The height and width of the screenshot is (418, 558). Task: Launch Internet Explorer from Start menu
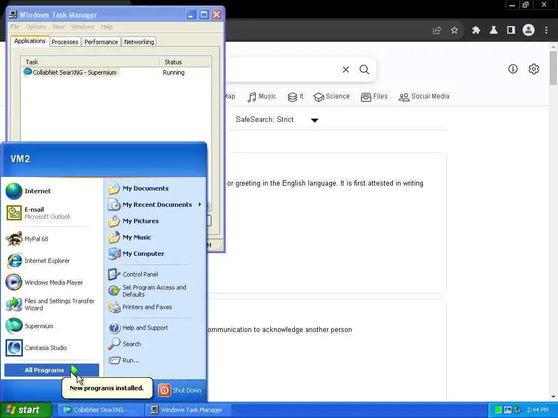pos(38,261)
